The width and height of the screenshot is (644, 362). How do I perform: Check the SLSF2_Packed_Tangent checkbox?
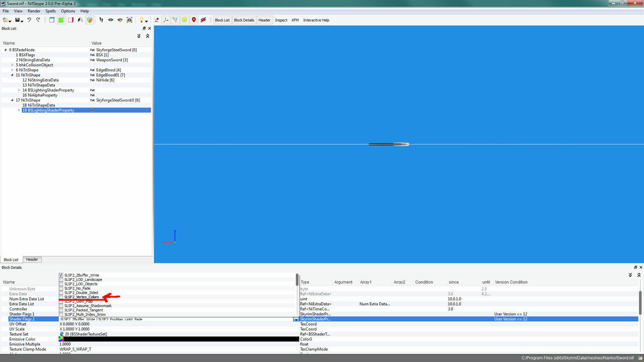click(61, 310)
